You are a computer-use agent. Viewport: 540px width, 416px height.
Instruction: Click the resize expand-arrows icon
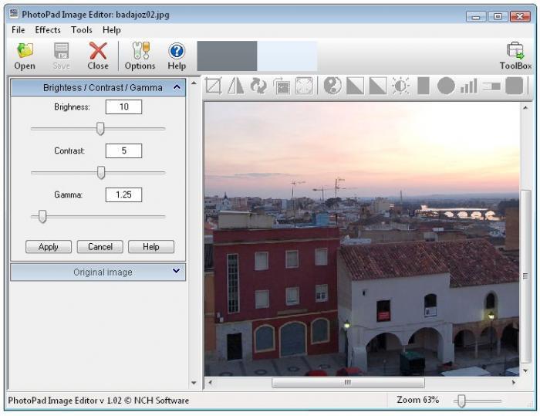tap(304, 86)
